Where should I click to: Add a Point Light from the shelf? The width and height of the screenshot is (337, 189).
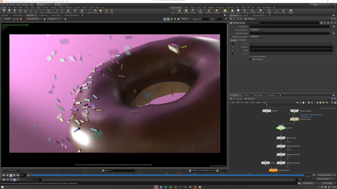(179, 11)
